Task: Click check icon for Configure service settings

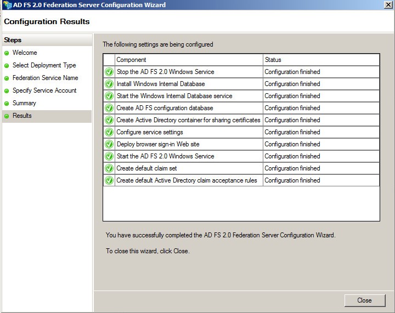Action: tap(109, 132)
